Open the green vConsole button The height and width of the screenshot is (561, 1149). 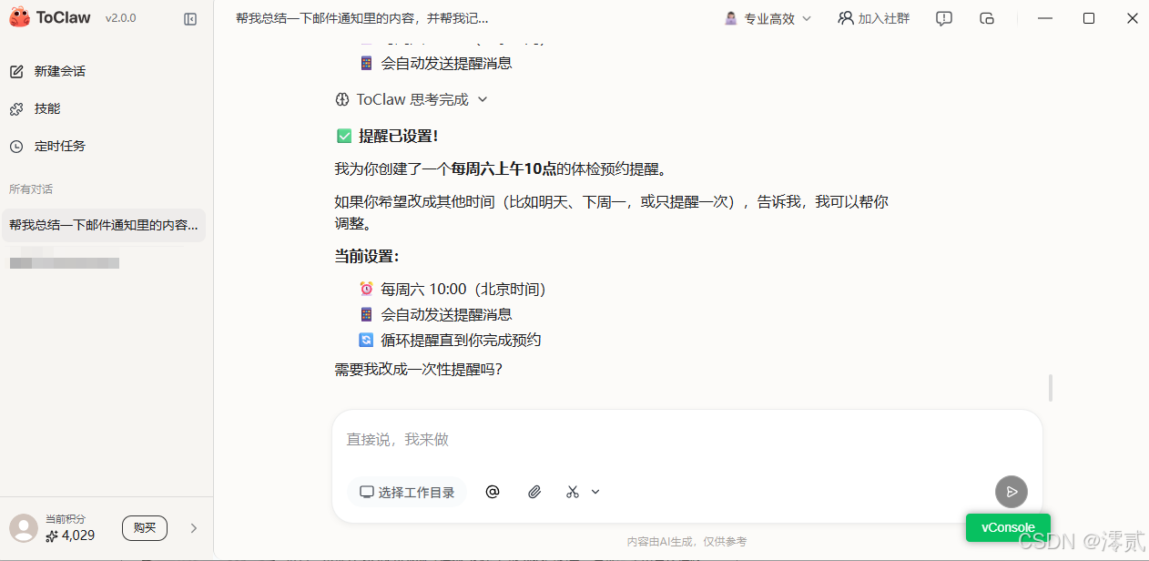coord(1008,527)
